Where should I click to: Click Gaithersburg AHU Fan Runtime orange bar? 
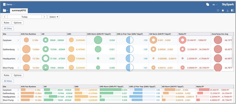27,93
